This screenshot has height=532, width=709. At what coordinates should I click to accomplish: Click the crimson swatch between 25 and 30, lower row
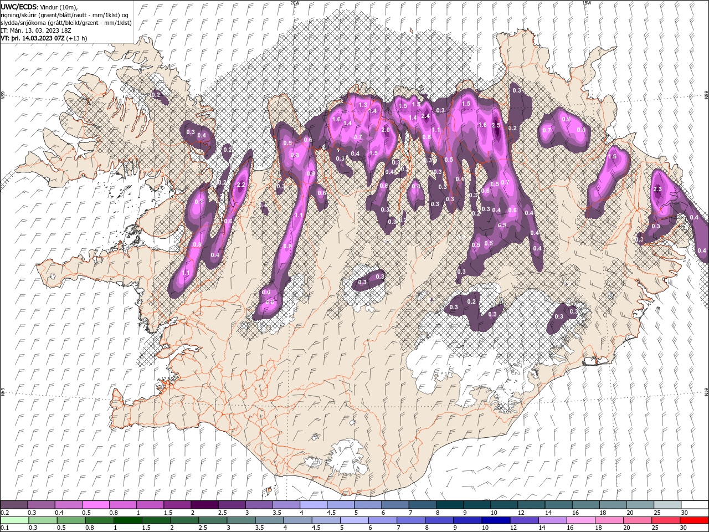pyautogui.click(x=665, y=520)
